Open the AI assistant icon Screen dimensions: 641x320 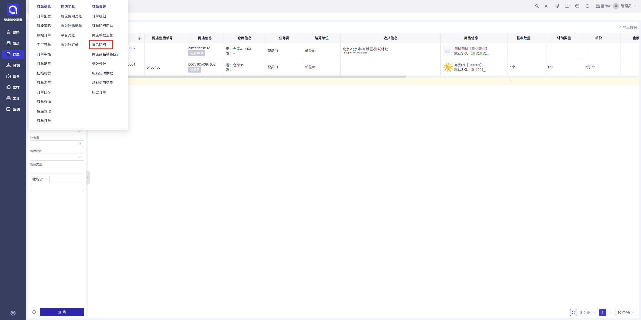pyautogui.click(x=547, y=6)
